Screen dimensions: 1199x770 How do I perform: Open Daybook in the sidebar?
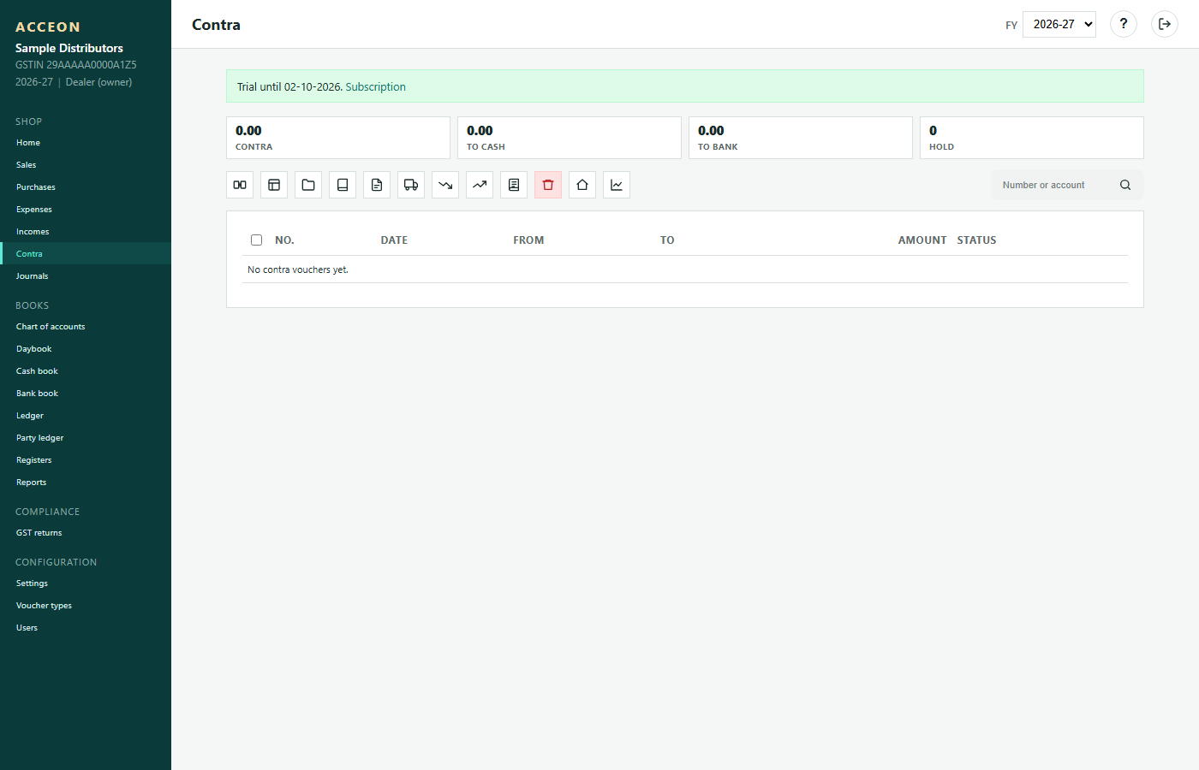pos(86,349)
